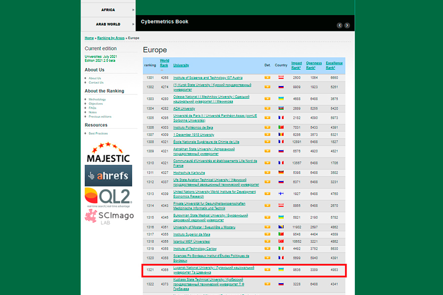Click the Majestic logo in the sidebar
This screenshot has height=295, width=443.
pos(108,153)
